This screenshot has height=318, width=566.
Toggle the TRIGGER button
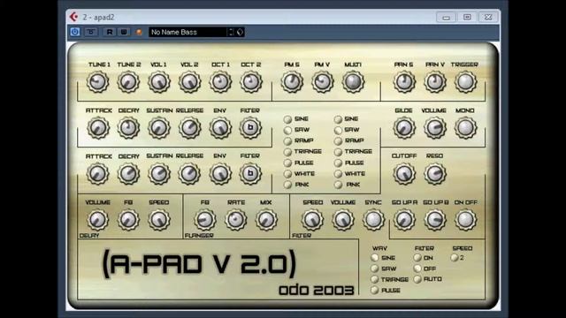coord(465,82)
